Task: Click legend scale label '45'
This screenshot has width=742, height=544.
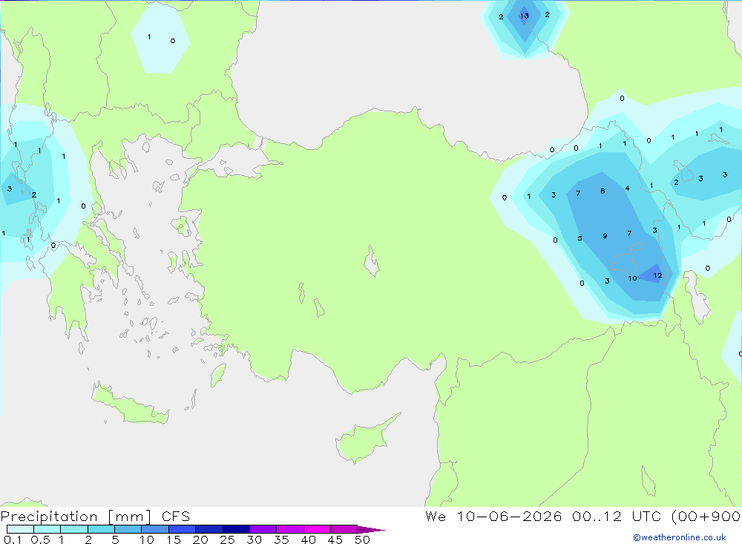Action: coord(335,540)
